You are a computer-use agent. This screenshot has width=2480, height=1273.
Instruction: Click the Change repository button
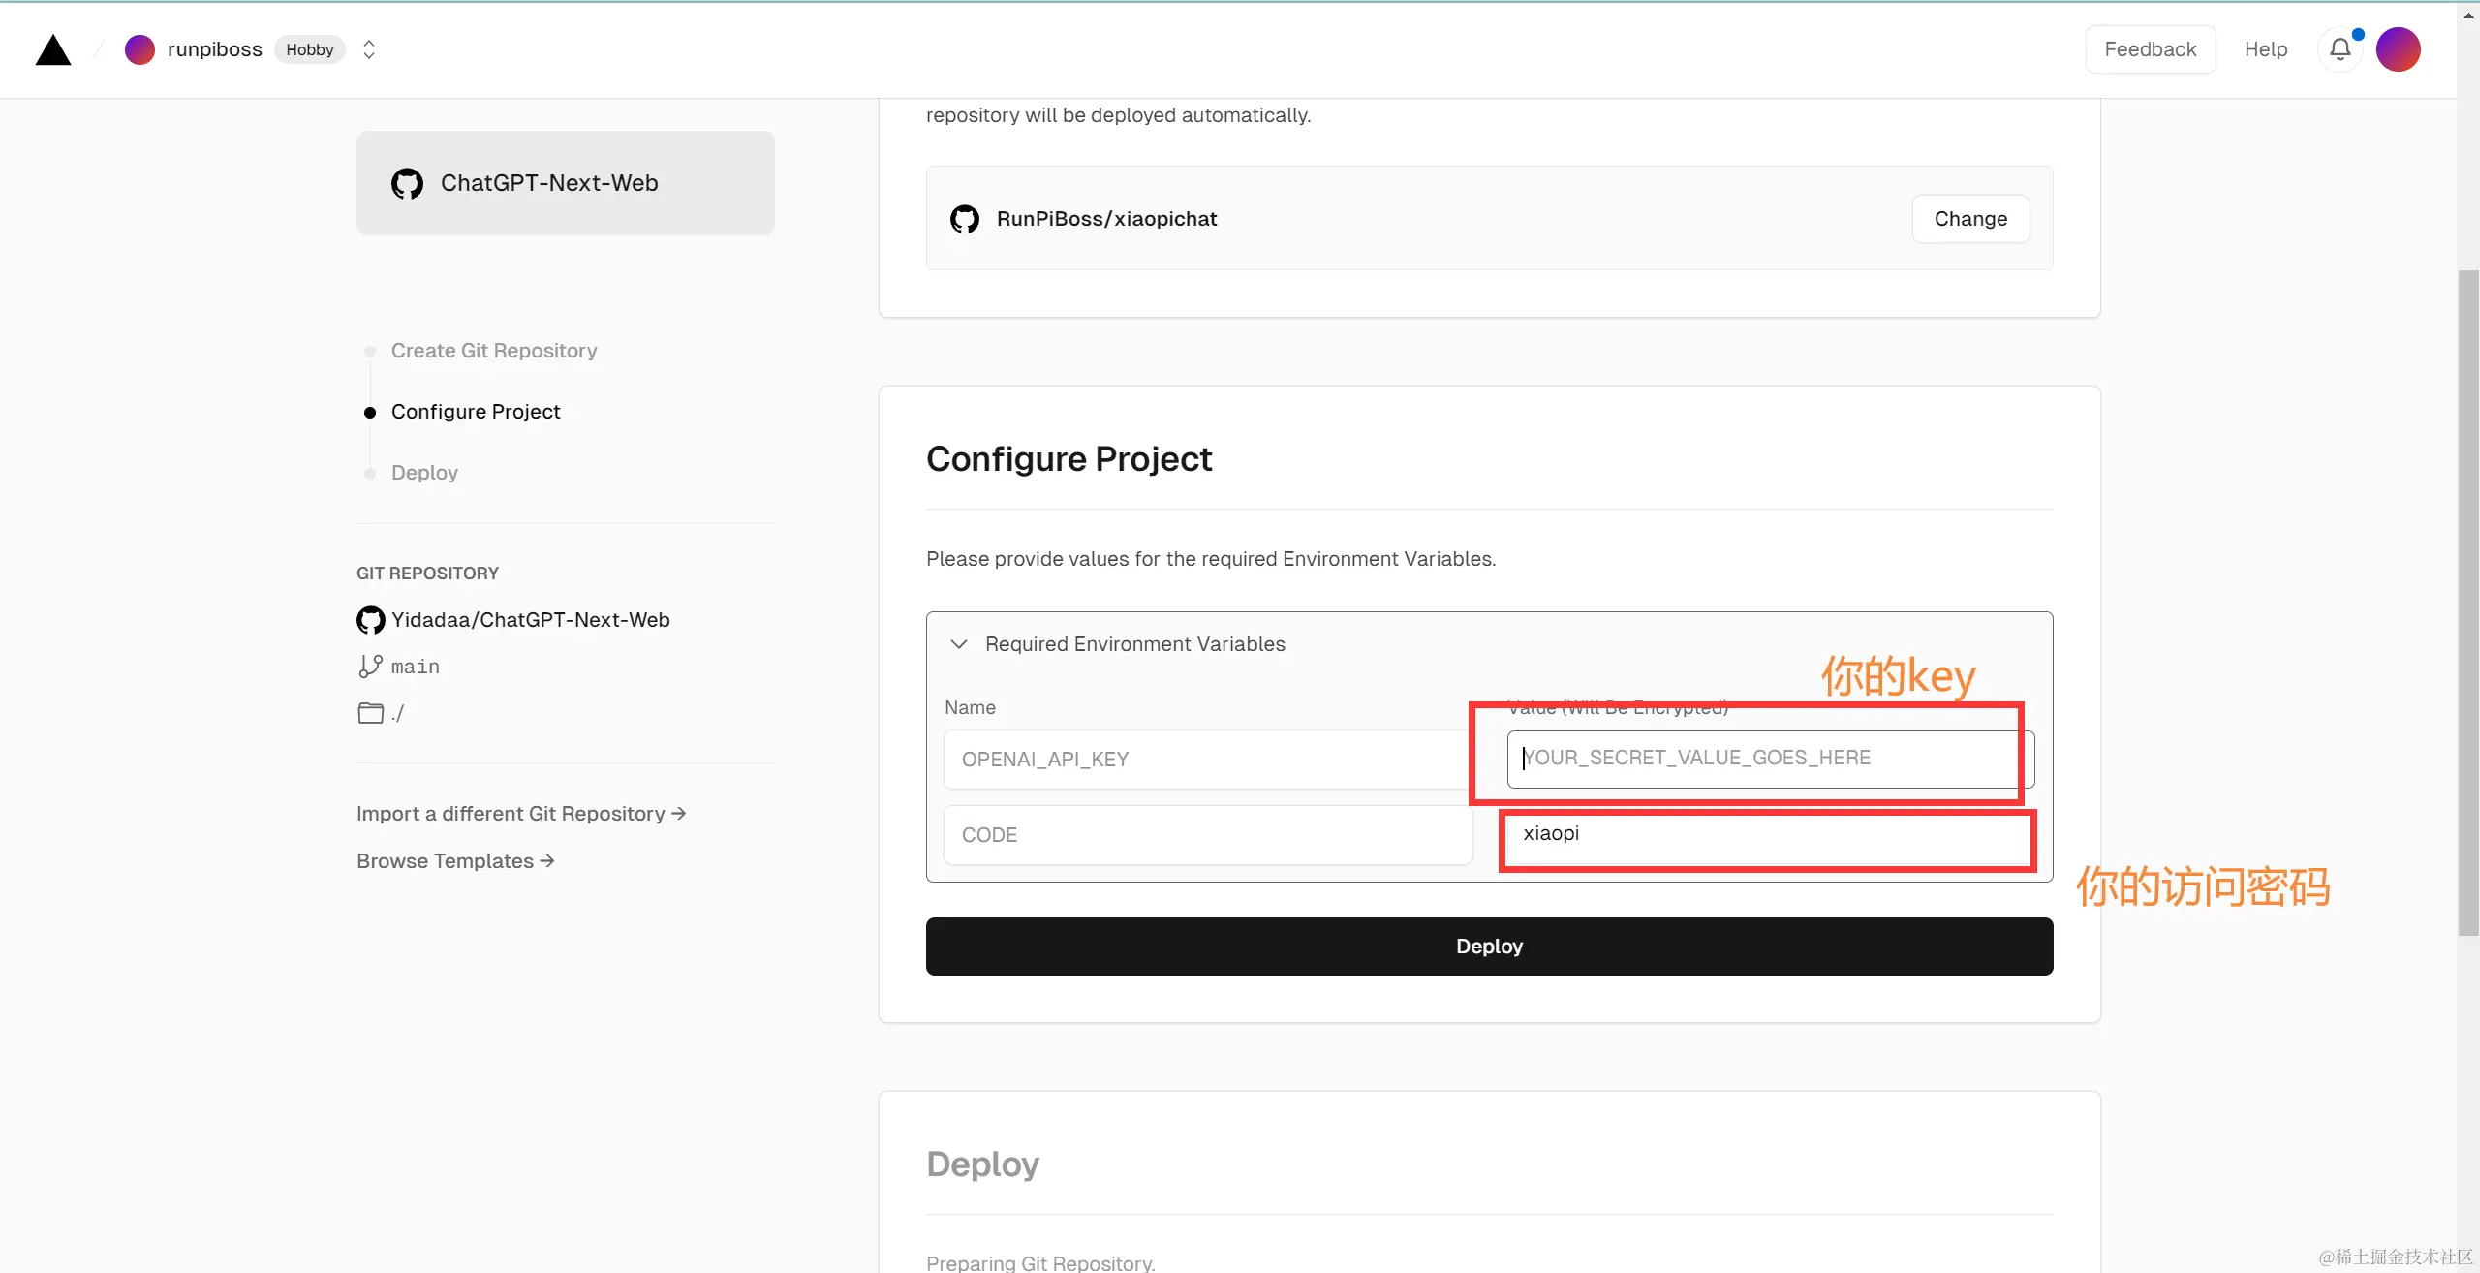coord(1969,219)
